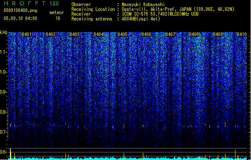
Task: Click the 0.7 frequency axis label
Action: [4, 132]
